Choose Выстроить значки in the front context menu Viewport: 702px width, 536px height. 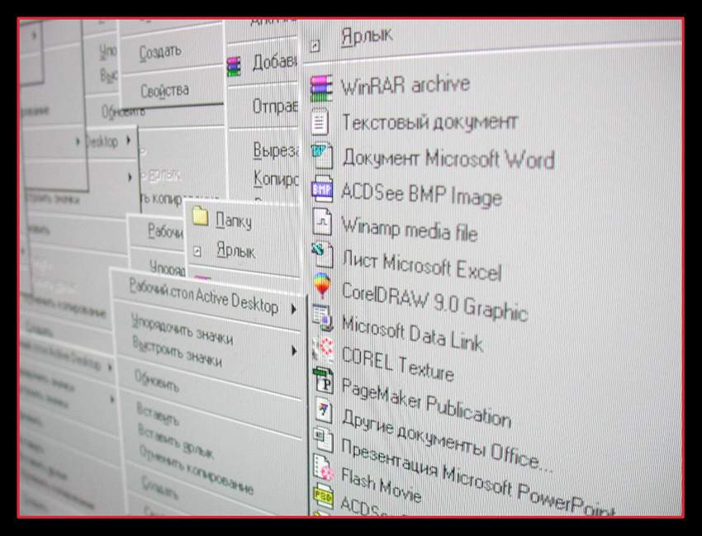(178, 352)
